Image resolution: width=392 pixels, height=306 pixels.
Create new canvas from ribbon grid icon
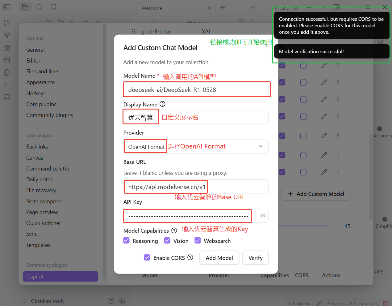point(7,48)
